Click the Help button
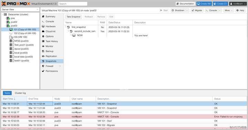The width and height of the screenshot is (248, 130). coord(240,10)
